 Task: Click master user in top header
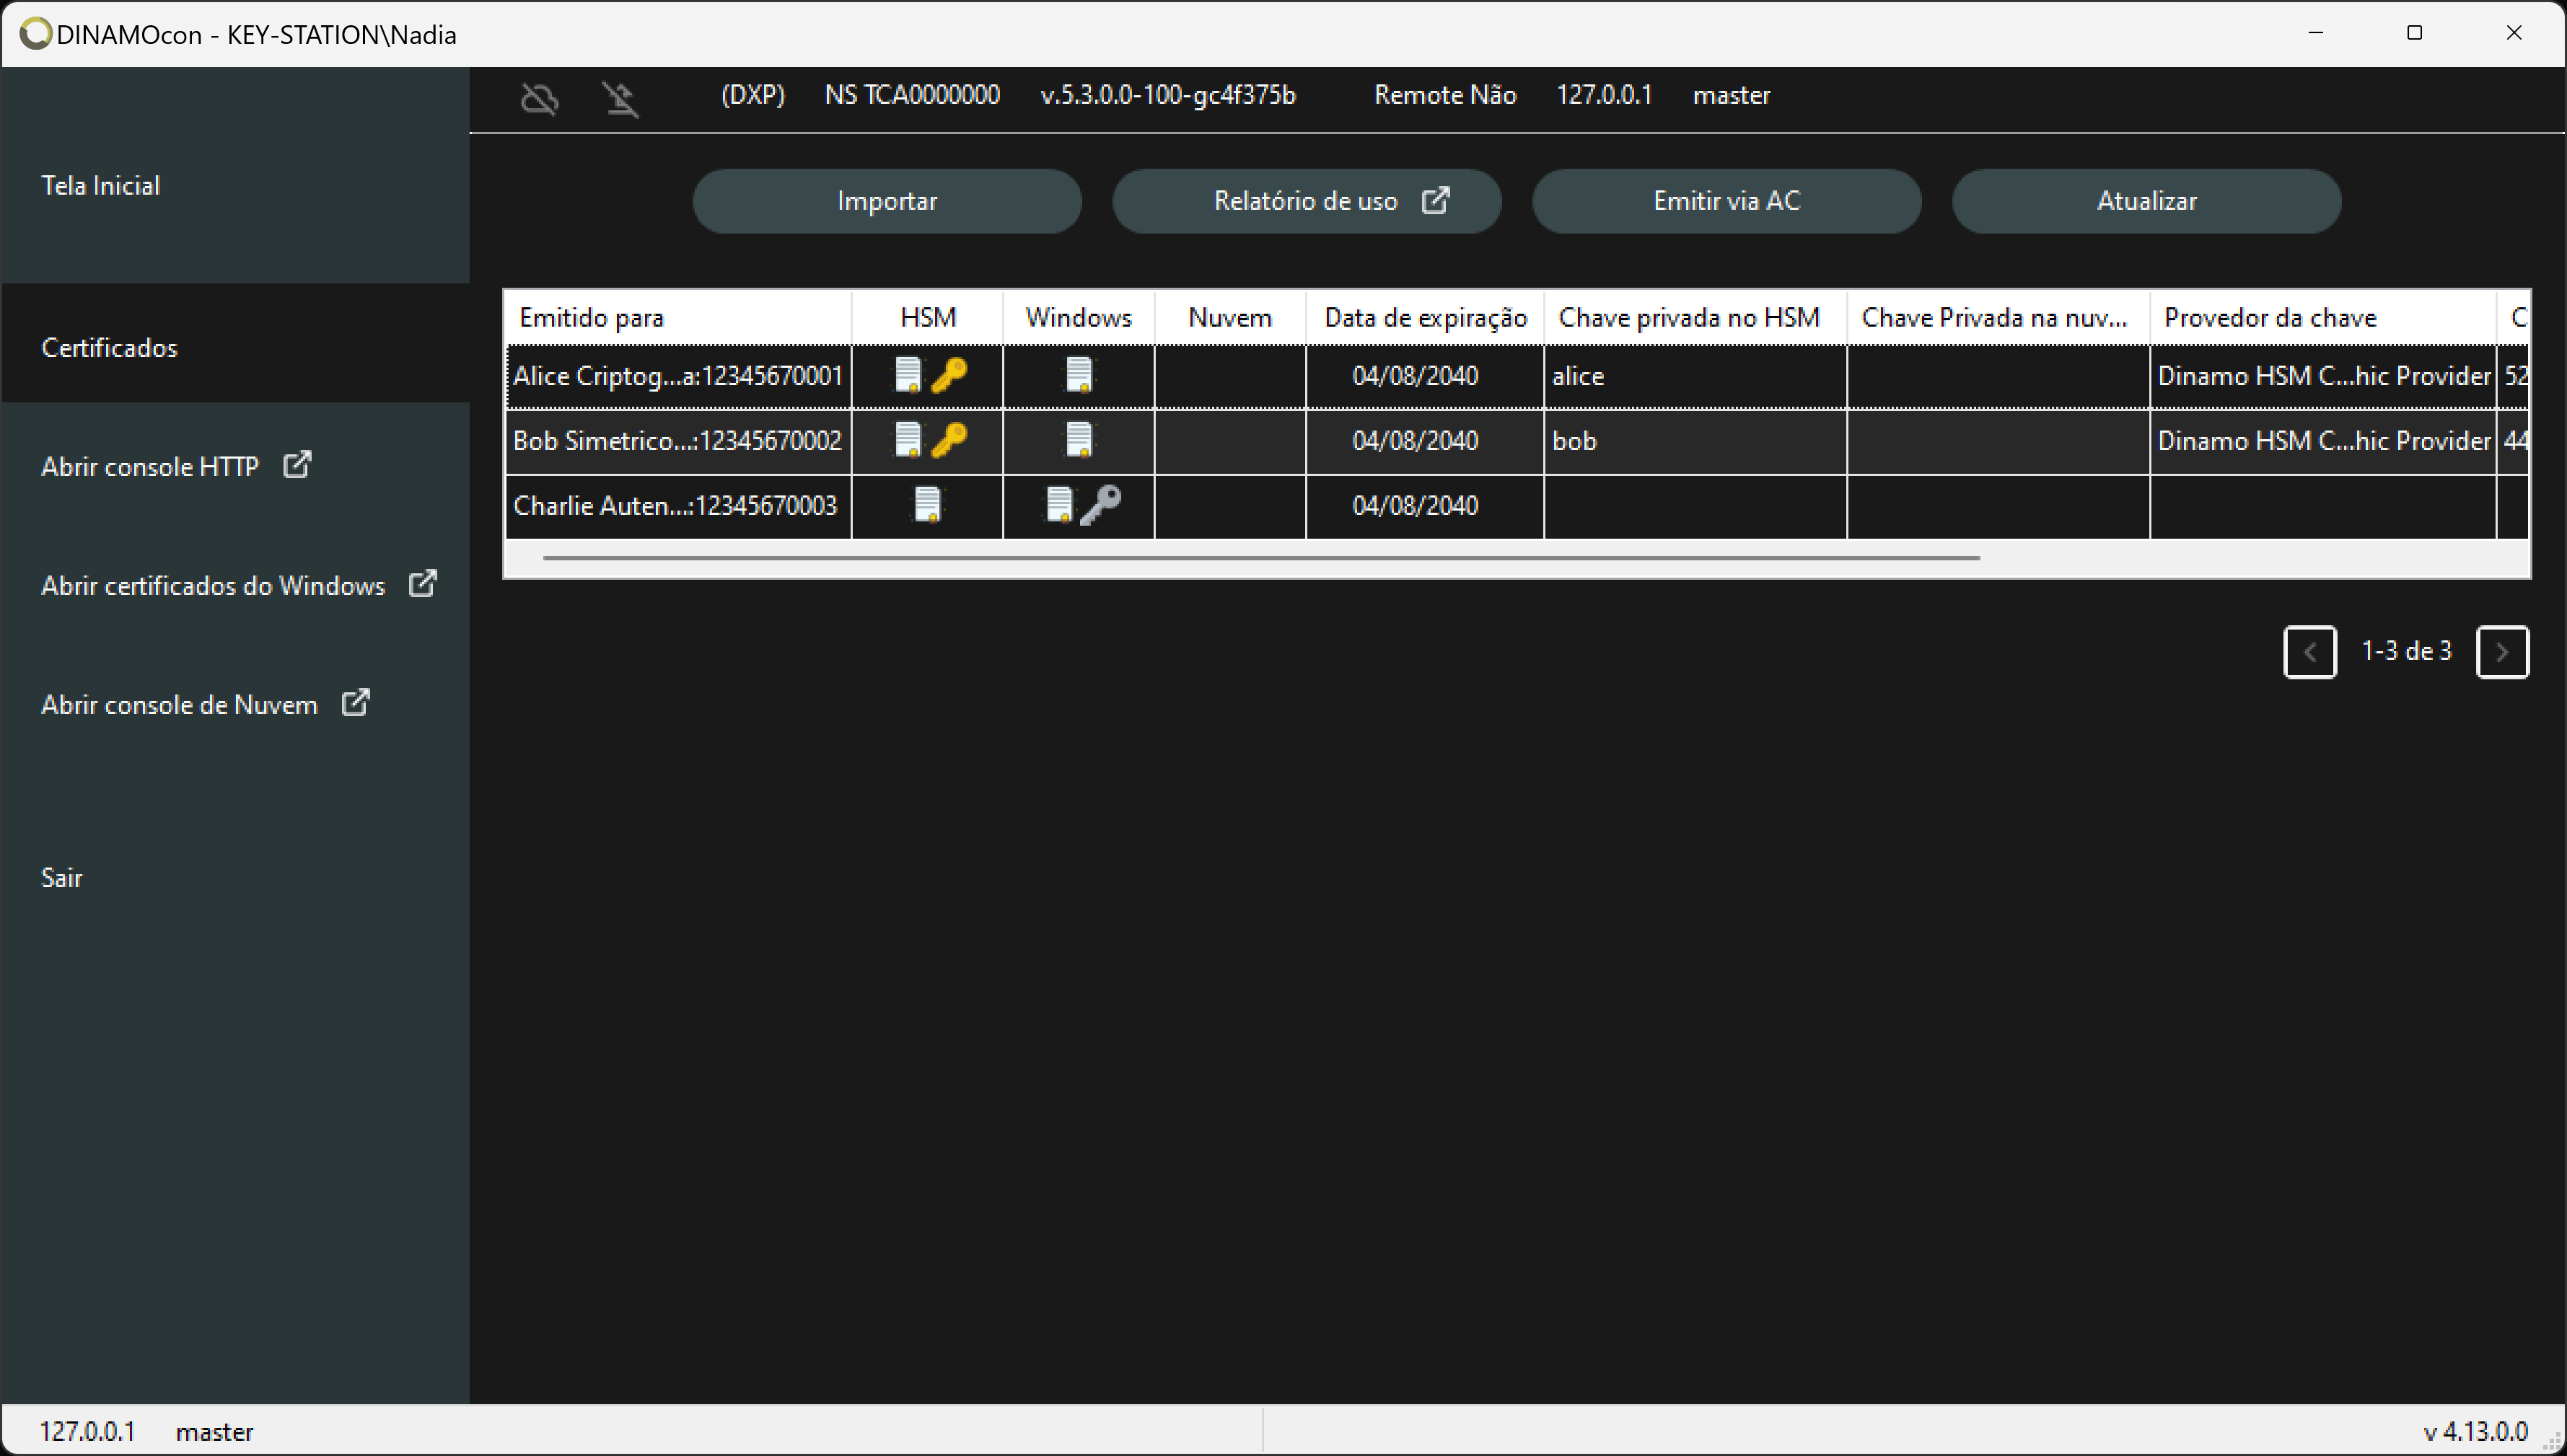click(x=1731, y=95)
